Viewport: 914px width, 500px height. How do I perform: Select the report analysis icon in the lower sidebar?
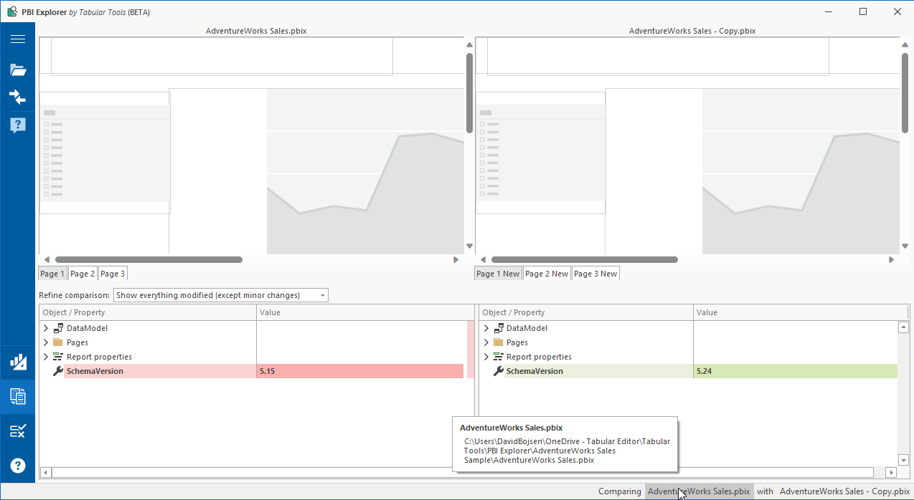pyautogui.click(x=17, y=362)
